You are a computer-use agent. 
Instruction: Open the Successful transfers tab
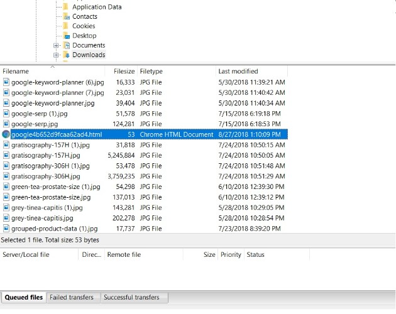click(x=131, y=298)
